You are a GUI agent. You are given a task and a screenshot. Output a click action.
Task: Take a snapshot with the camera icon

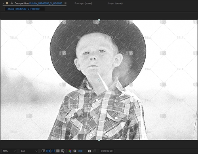(89, 151)
